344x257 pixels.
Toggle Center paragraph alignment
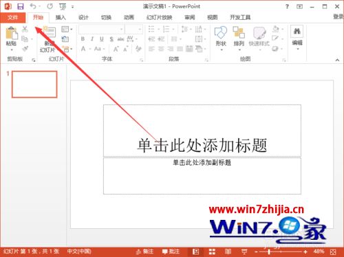[x=161, y=49]
